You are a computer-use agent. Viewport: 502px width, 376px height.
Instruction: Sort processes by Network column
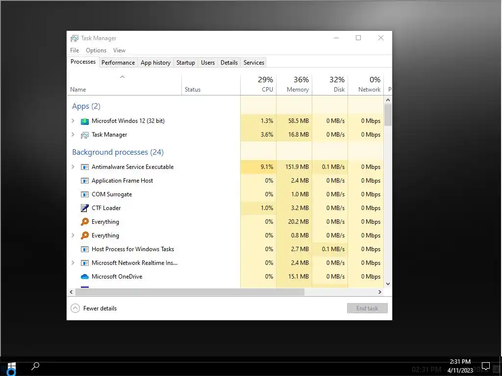point(366,85)
